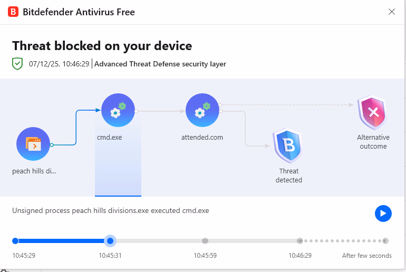Go to the After few seconds marker
This screenshot has height=272, width=406.
coord(385,241)
